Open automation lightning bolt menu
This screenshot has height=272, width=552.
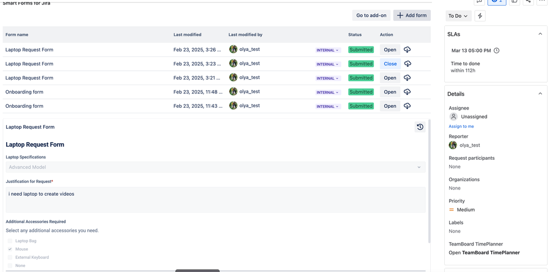480,16
